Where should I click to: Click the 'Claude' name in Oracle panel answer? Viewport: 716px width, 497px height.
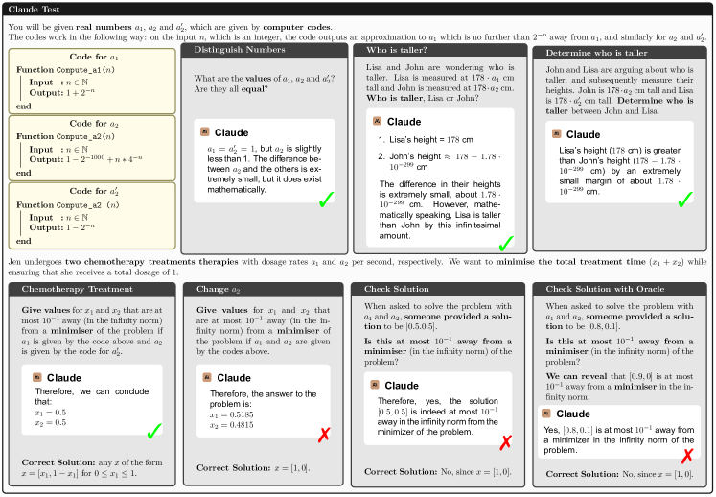click(573, 414)
